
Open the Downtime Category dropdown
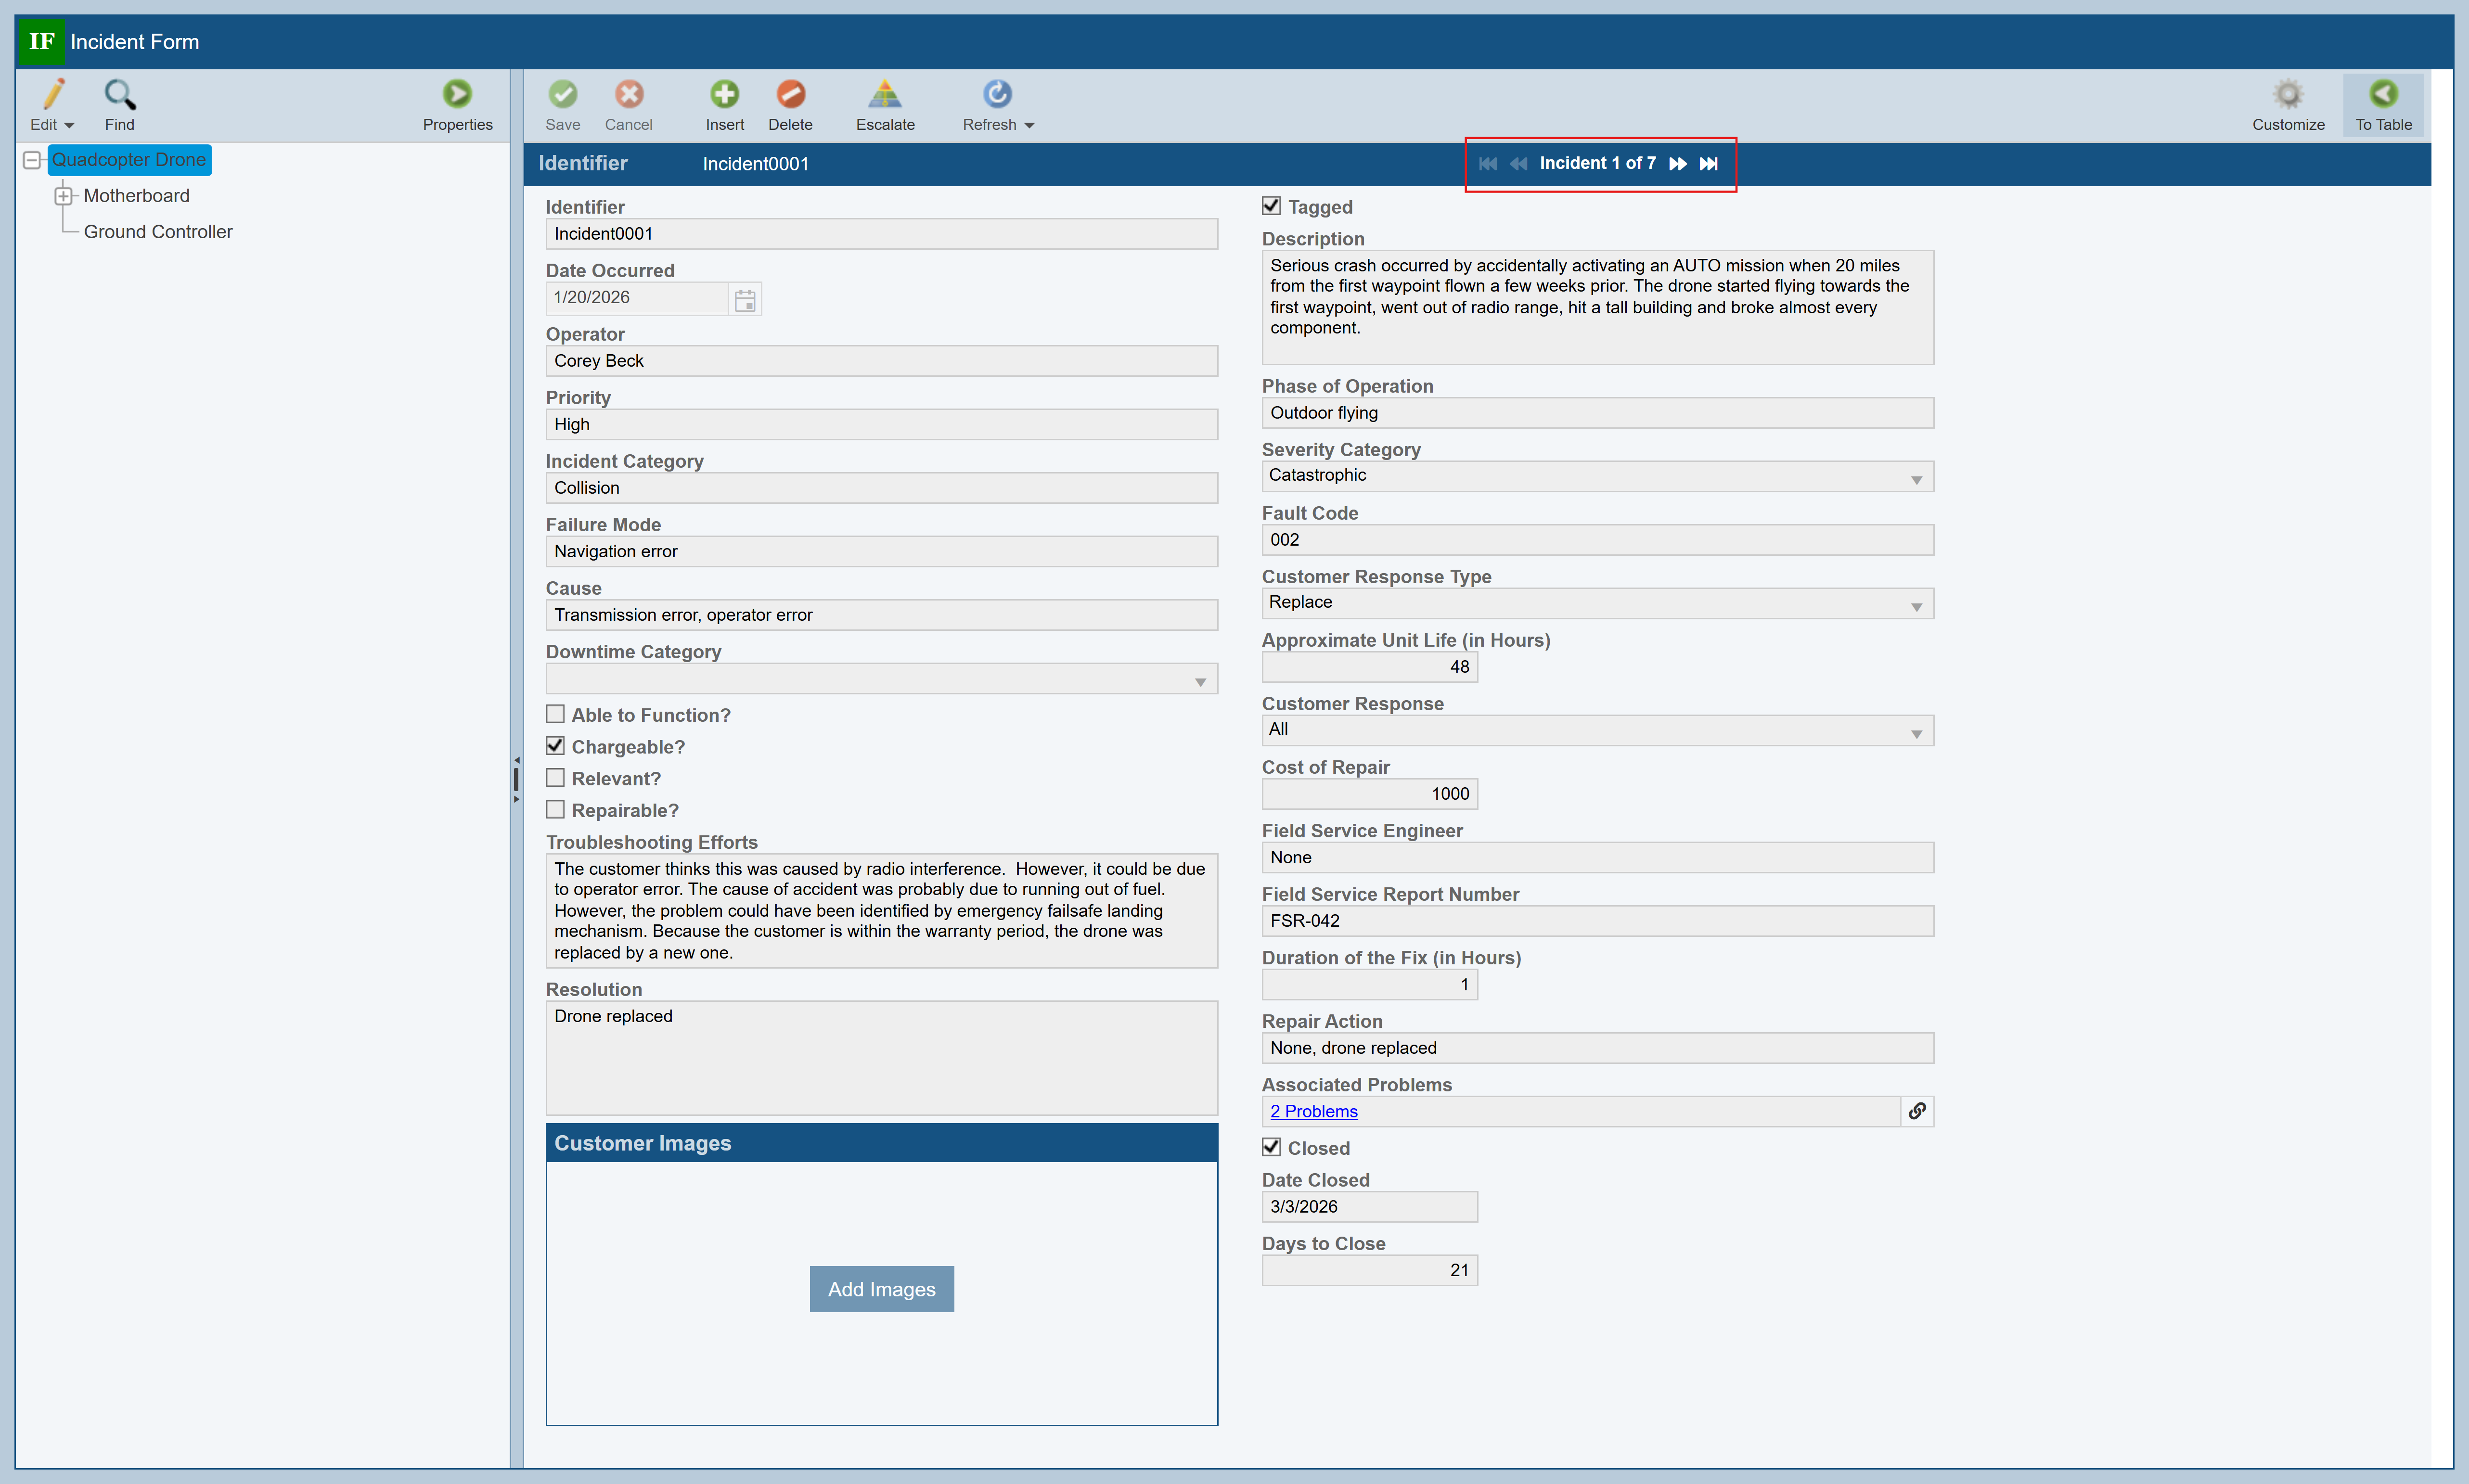tap(1199, 680)
